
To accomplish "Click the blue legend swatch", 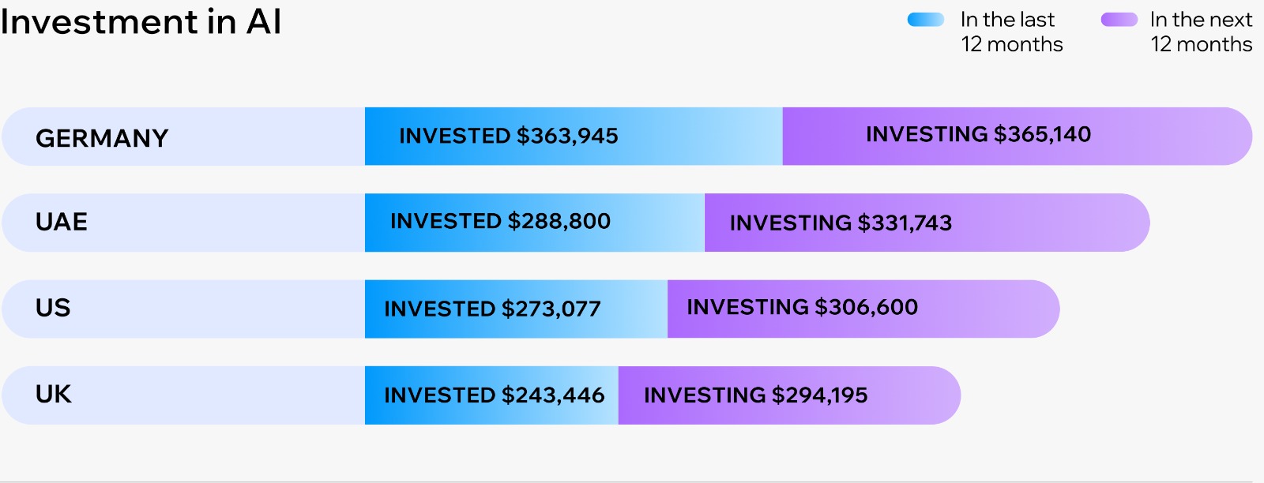I will [x=925, y=20].
